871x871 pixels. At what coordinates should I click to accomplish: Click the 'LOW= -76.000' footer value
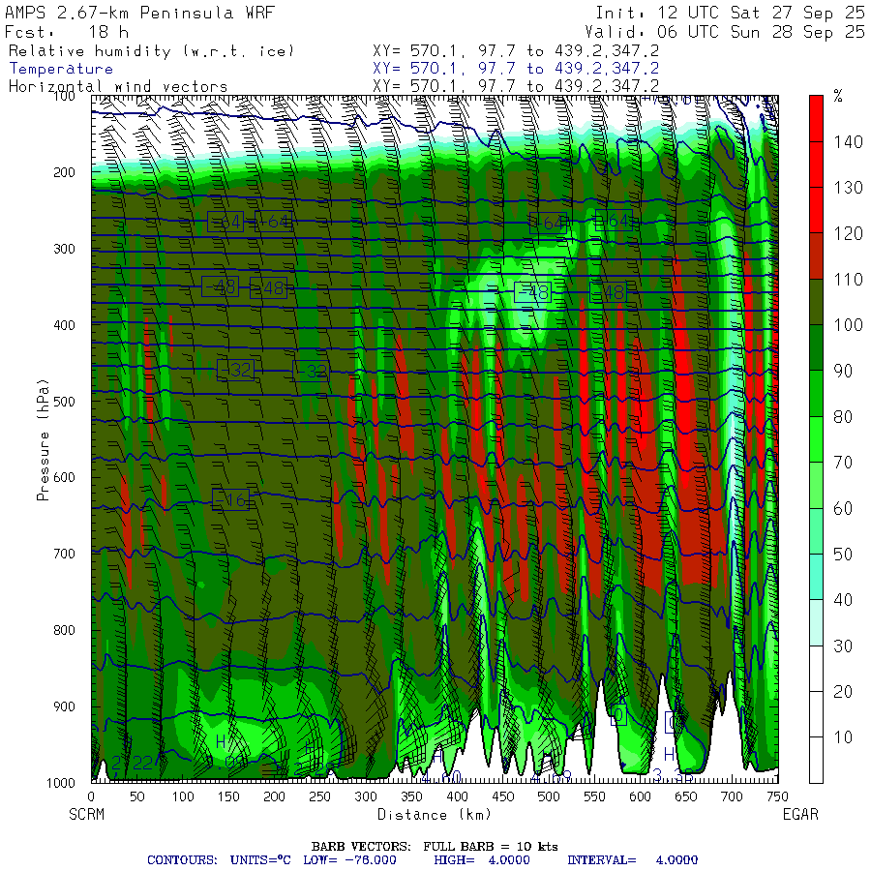(350, 860)
